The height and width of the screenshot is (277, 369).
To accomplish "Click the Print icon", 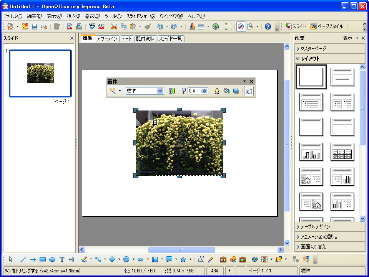I will click(x=79, y=26).
